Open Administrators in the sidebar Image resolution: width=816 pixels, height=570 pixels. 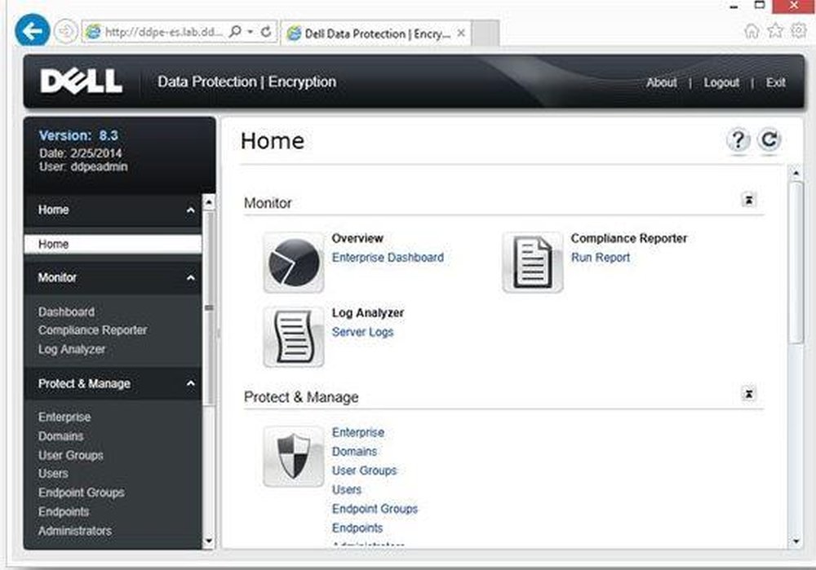[75, 531]
